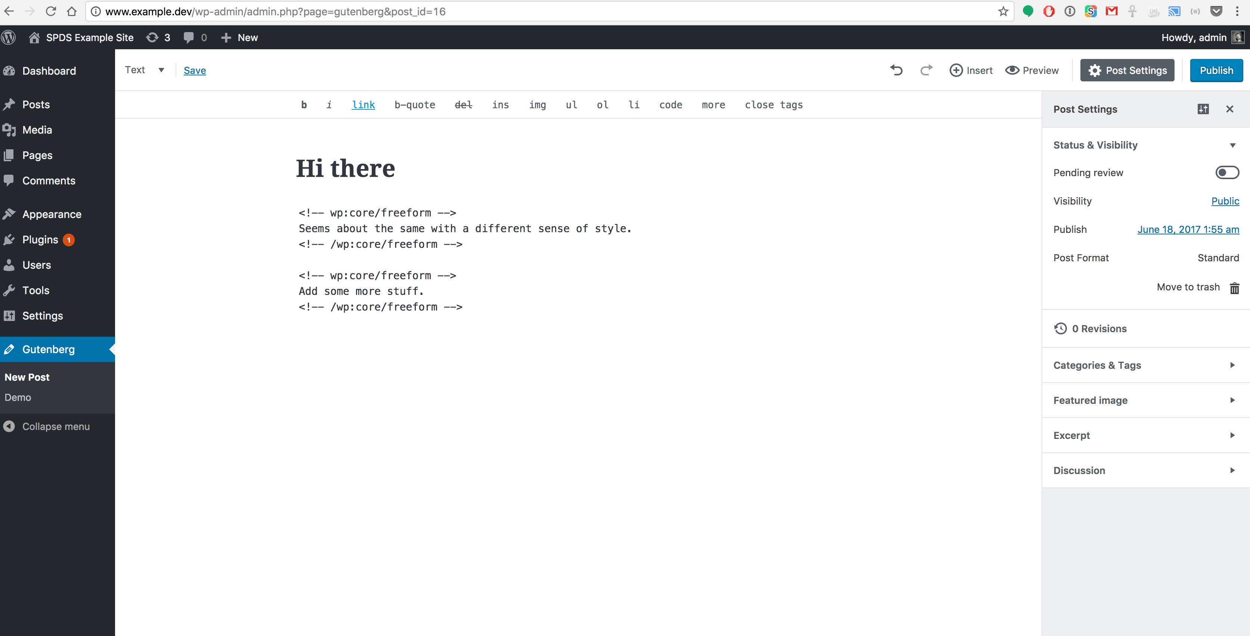Preview the current post
This screenshot has height=636, width=1250.
pyautogui.click(x=1032, y=70)
